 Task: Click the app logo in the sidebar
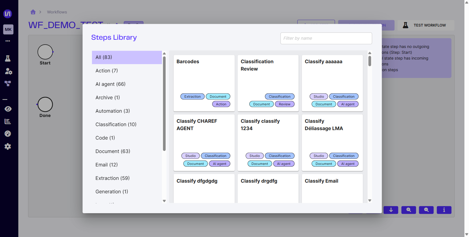click(8, 14)
